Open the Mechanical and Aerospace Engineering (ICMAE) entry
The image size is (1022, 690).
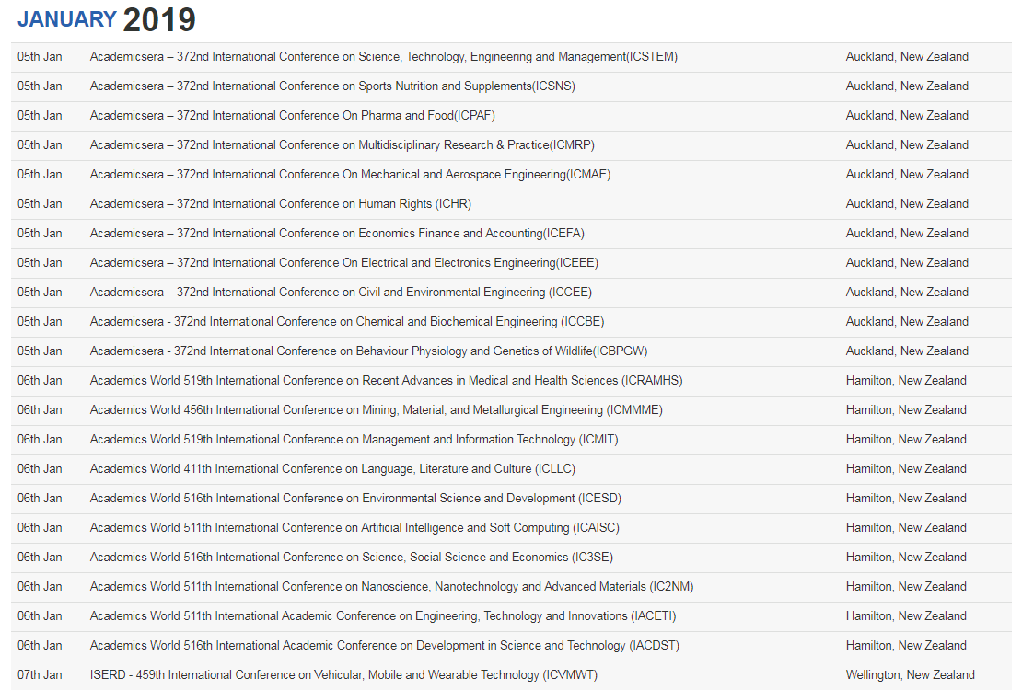click(350, 174)
